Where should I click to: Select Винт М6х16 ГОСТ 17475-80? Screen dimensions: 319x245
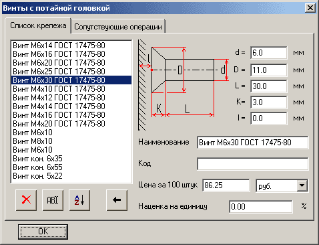tap(71, 54)
